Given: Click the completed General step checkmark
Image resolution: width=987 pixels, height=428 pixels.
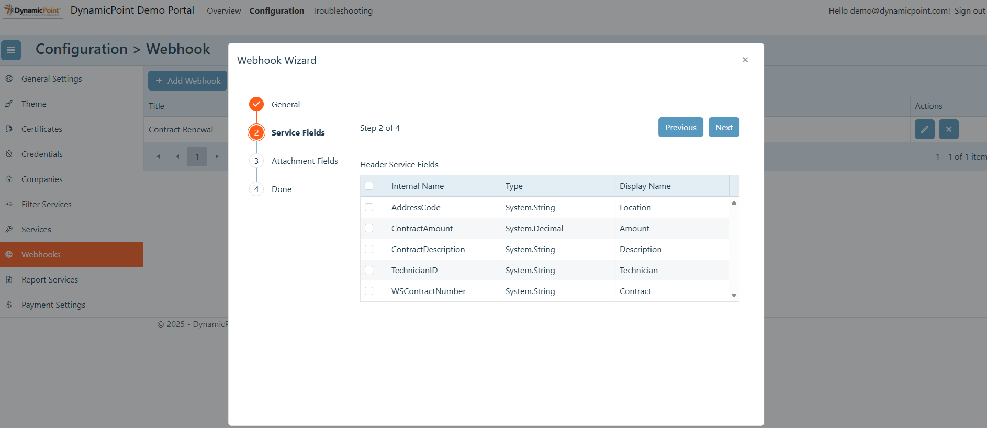Looking at the screenshot, I should pos(256,104).
